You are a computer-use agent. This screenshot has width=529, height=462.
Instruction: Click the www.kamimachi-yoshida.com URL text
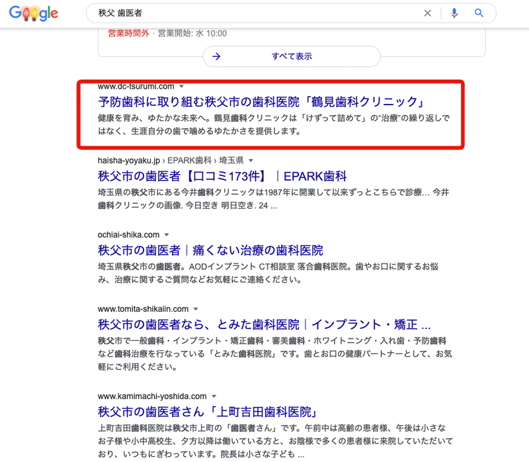pos(152,396)
